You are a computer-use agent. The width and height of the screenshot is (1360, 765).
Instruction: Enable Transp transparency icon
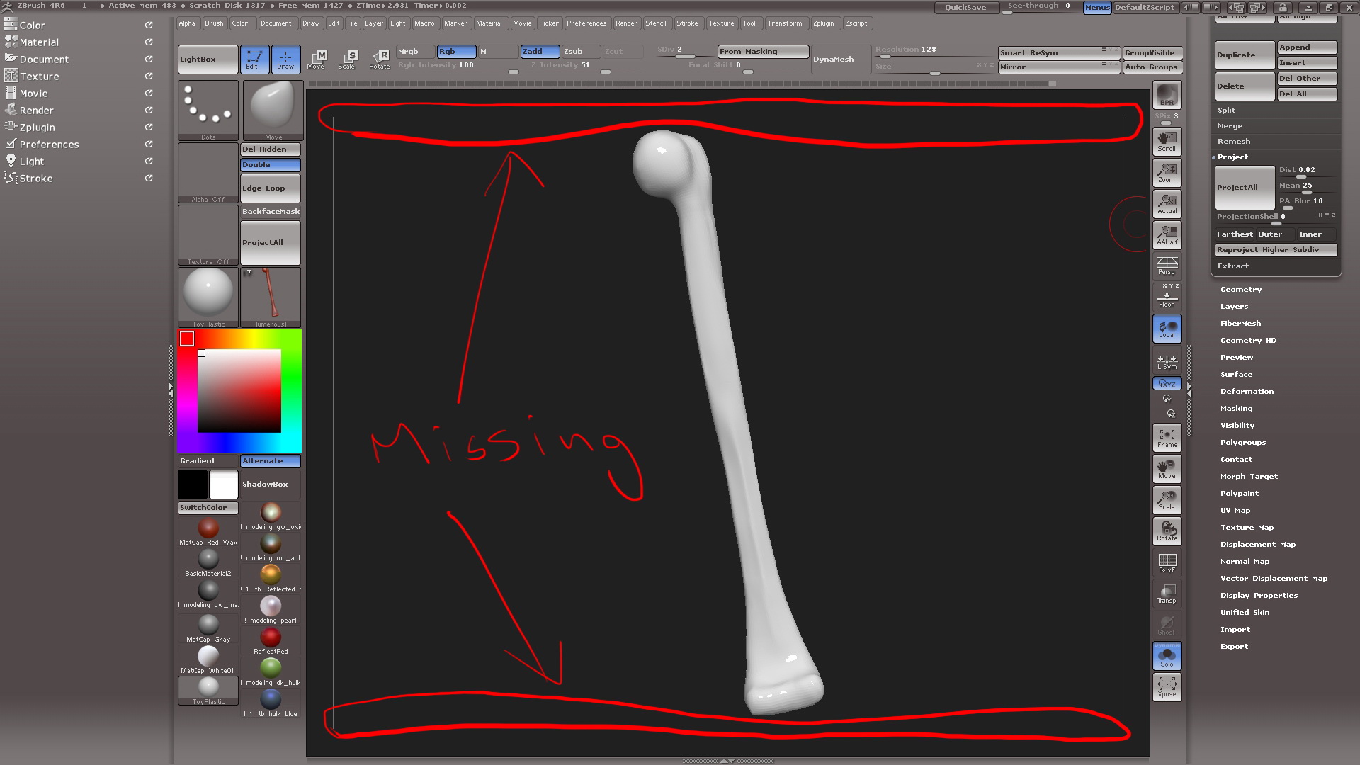[x=1166, y=593]
